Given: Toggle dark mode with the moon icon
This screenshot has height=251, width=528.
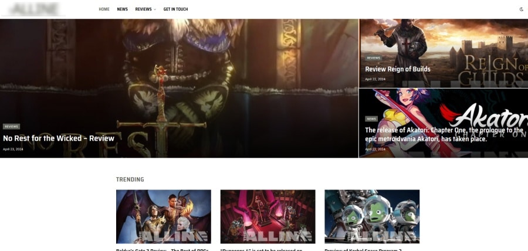Looking at the screenshot, I should [x=522, y=9].
